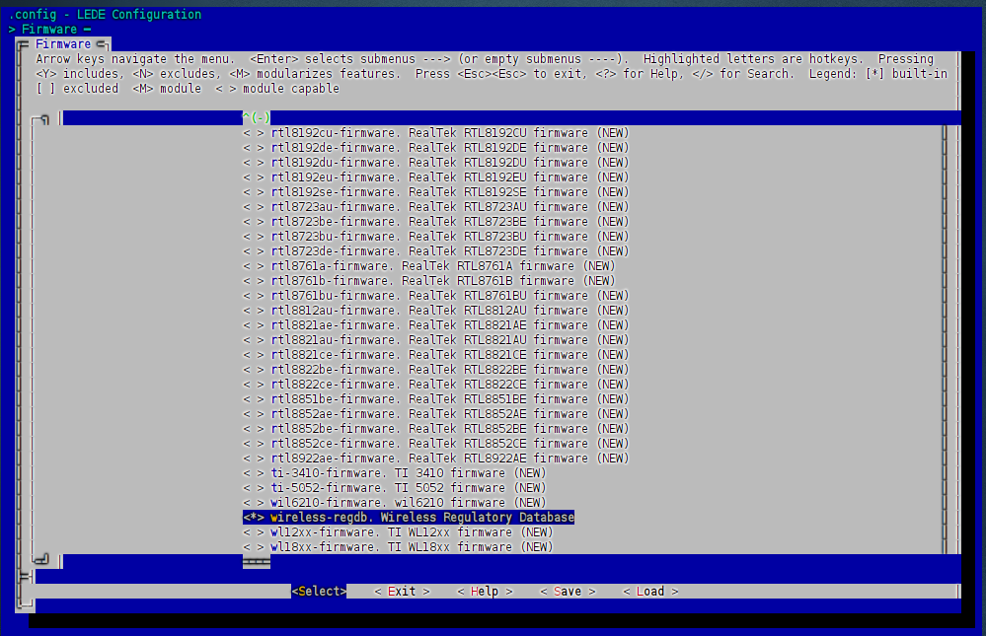The width and height of the screenshot is (986, 636).
Task: Select the rtl8922ae-firmware entry
Action: [x=436, y=459]
